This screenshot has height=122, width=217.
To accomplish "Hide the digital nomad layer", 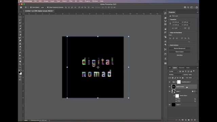I will pyautogui.click(x=170, y=87).
